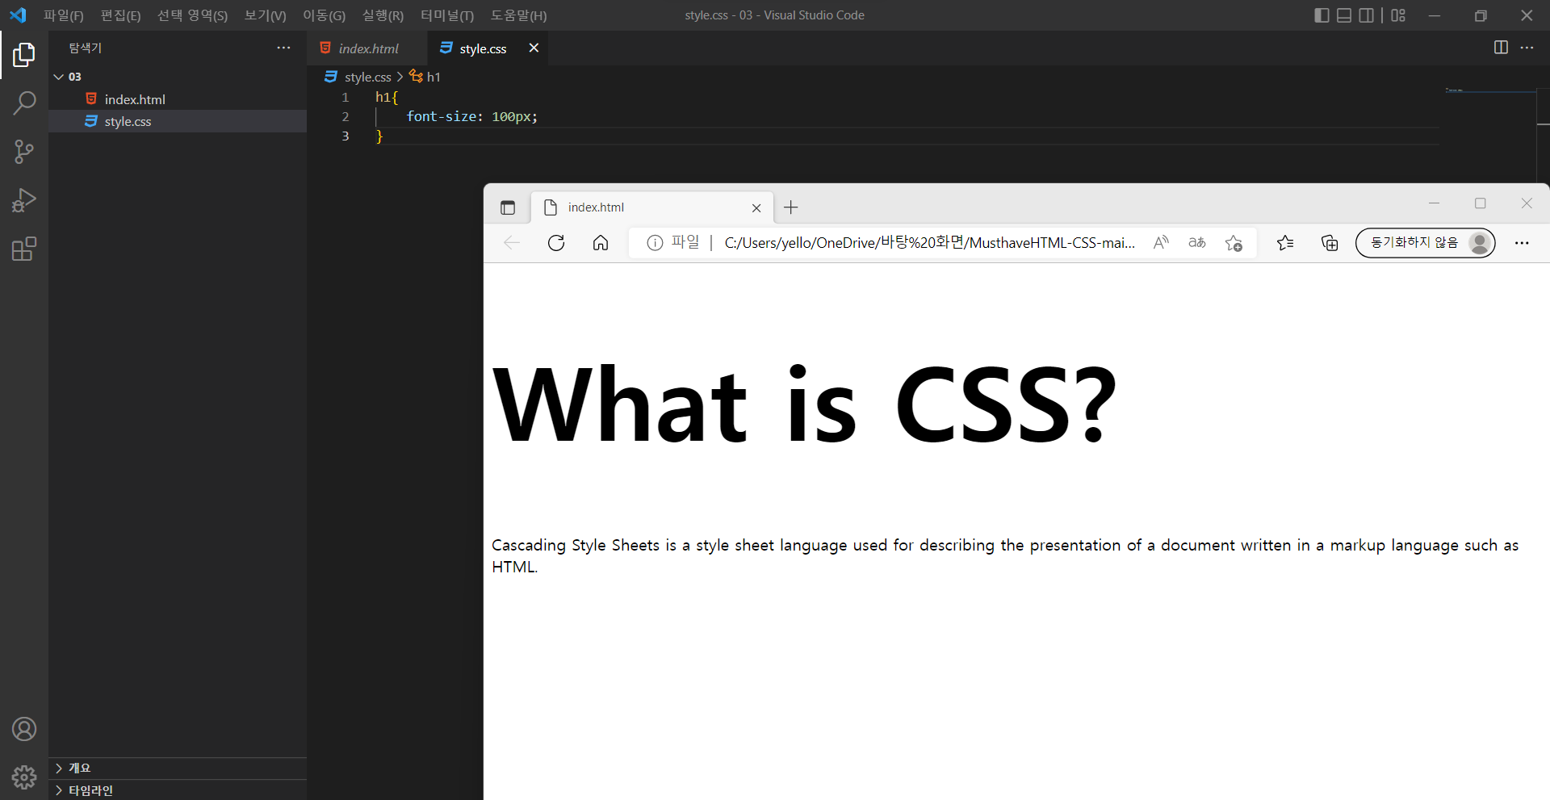This screenshot has width=1550, height=800.
Task: Click the profile sync status button
Action: point(1425,243)
